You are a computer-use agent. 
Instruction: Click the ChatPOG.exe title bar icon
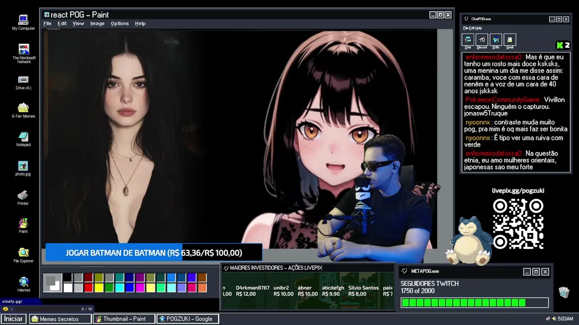[x=466, y=19]
